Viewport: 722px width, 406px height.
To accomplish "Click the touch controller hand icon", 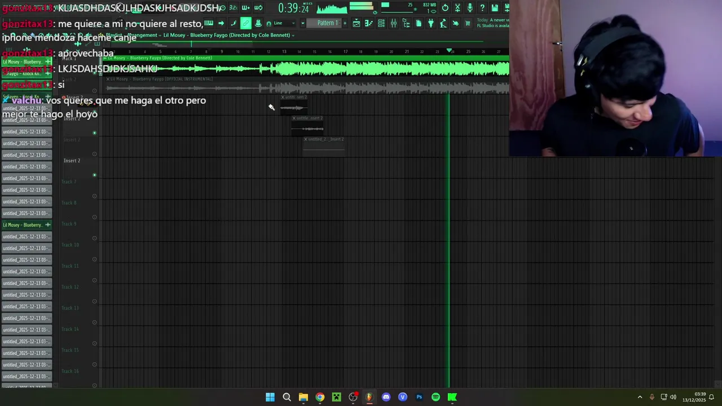I will coord(456,23).
